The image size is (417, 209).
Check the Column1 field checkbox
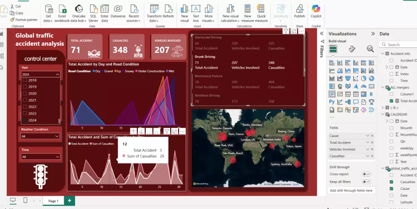click(391, 94)
